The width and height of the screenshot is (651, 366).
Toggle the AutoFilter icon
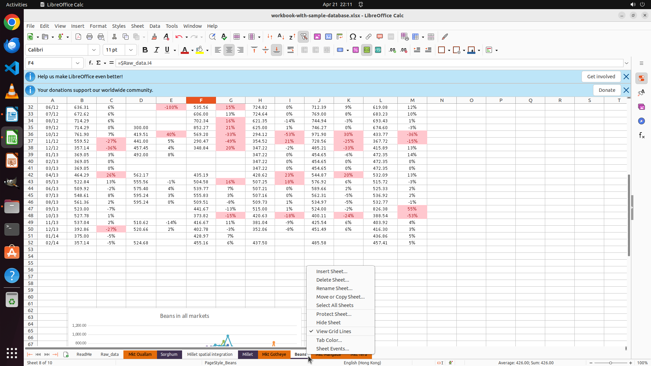[304, 37]
